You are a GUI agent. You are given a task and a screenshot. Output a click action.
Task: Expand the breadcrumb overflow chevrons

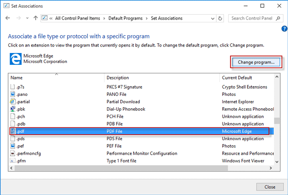(x=51, y=18)
